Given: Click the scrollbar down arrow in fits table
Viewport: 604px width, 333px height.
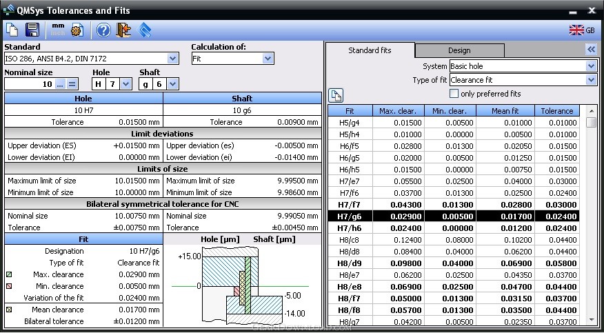Looking at the screenshot, I should point(592,319).
